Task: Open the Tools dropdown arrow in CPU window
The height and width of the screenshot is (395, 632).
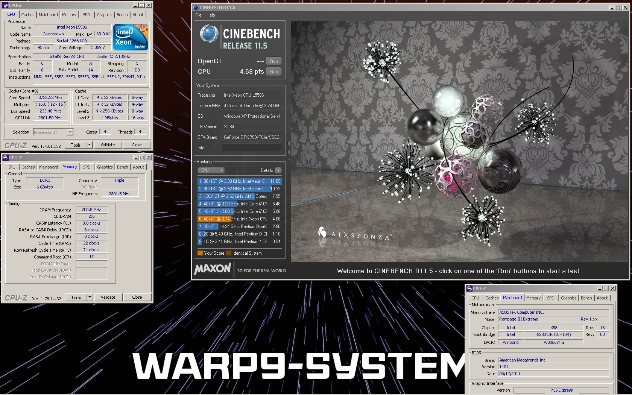Action: pyautogui.click(x=89, y=145)
